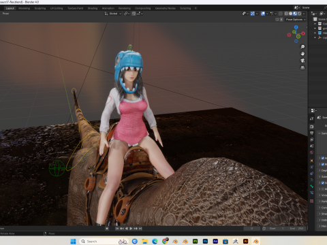Image resolution: width=327 pixels, height=245 pixels.
Task: Open Blender from the highlighted taskbar icon
Action: (x=256, y=241)
